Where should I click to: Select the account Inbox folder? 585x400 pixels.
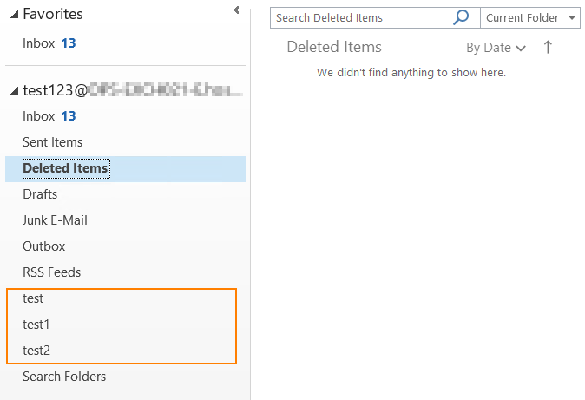click(x=38, y=116)
